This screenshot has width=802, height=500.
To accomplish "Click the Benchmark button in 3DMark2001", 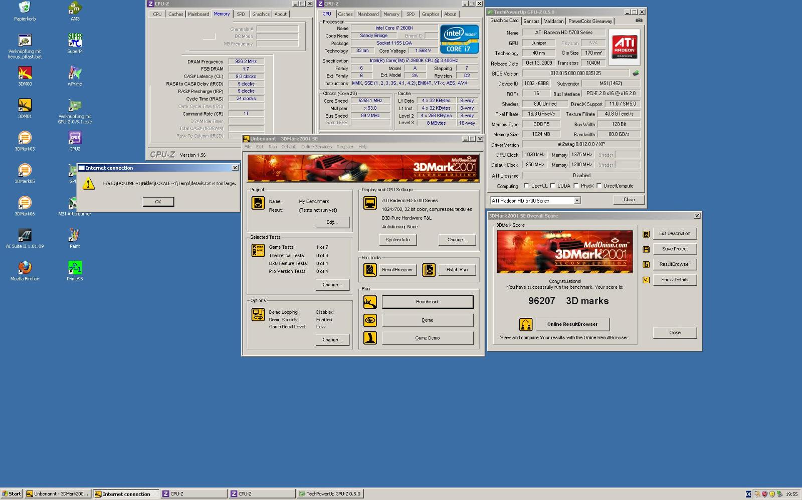I will point(428,302).
